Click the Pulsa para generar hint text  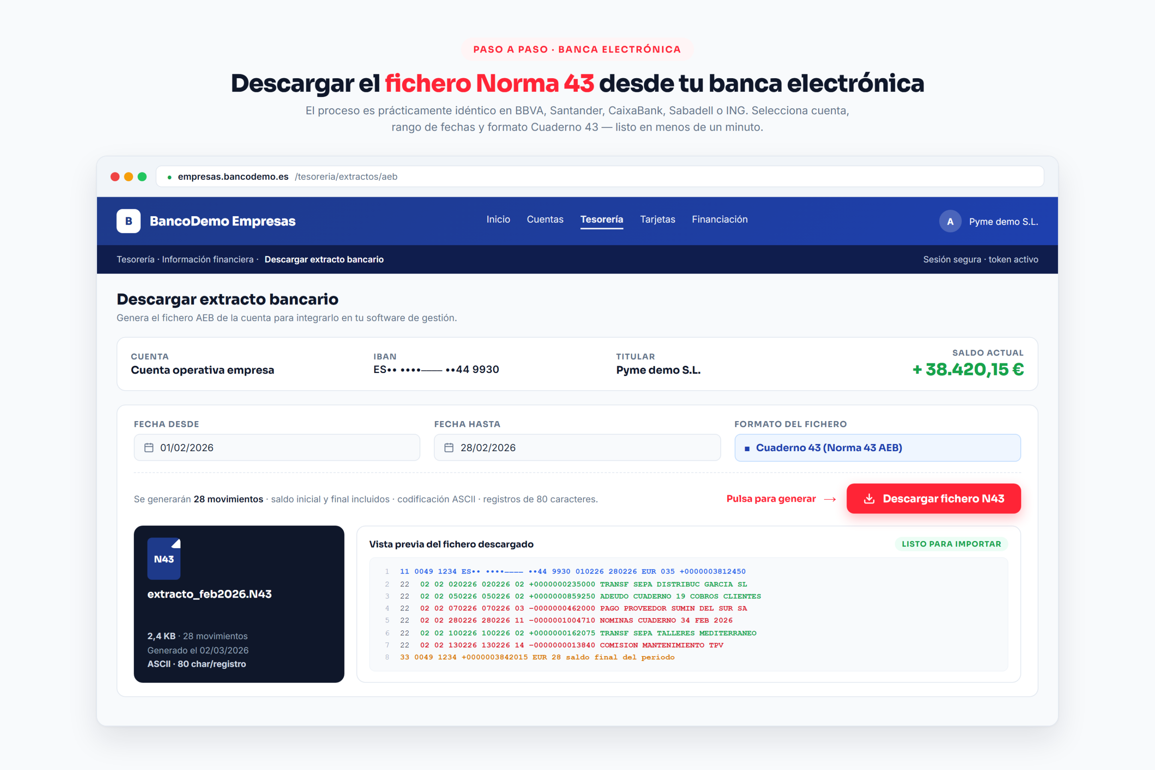tap(771, 498)
